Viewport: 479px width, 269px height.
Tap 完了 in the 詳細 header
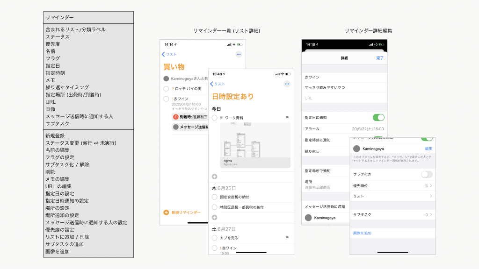click(x=380, y=58)
